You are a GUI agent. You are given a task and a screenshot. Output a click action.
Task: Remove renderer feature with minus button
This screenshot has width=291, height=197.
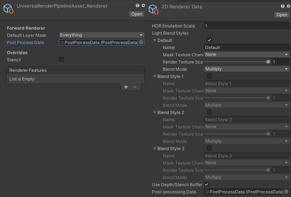click(135, 87)
